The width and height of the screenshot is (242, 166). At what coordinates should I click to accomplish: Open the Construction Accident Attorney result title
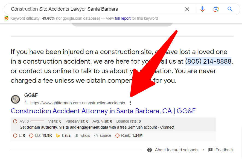click(x=103, y=111)
